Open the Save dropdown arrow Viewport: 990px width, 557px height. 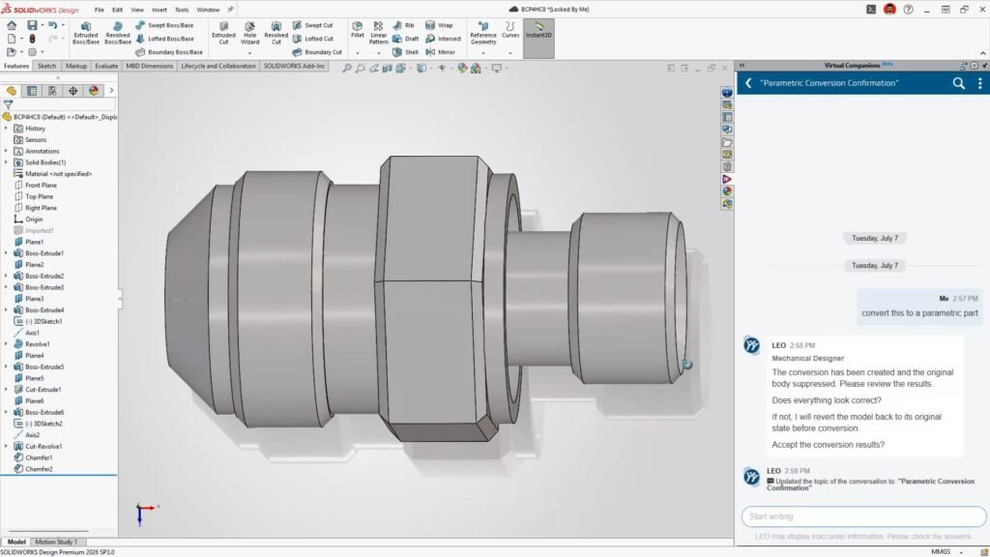click(x=43, y=25)
